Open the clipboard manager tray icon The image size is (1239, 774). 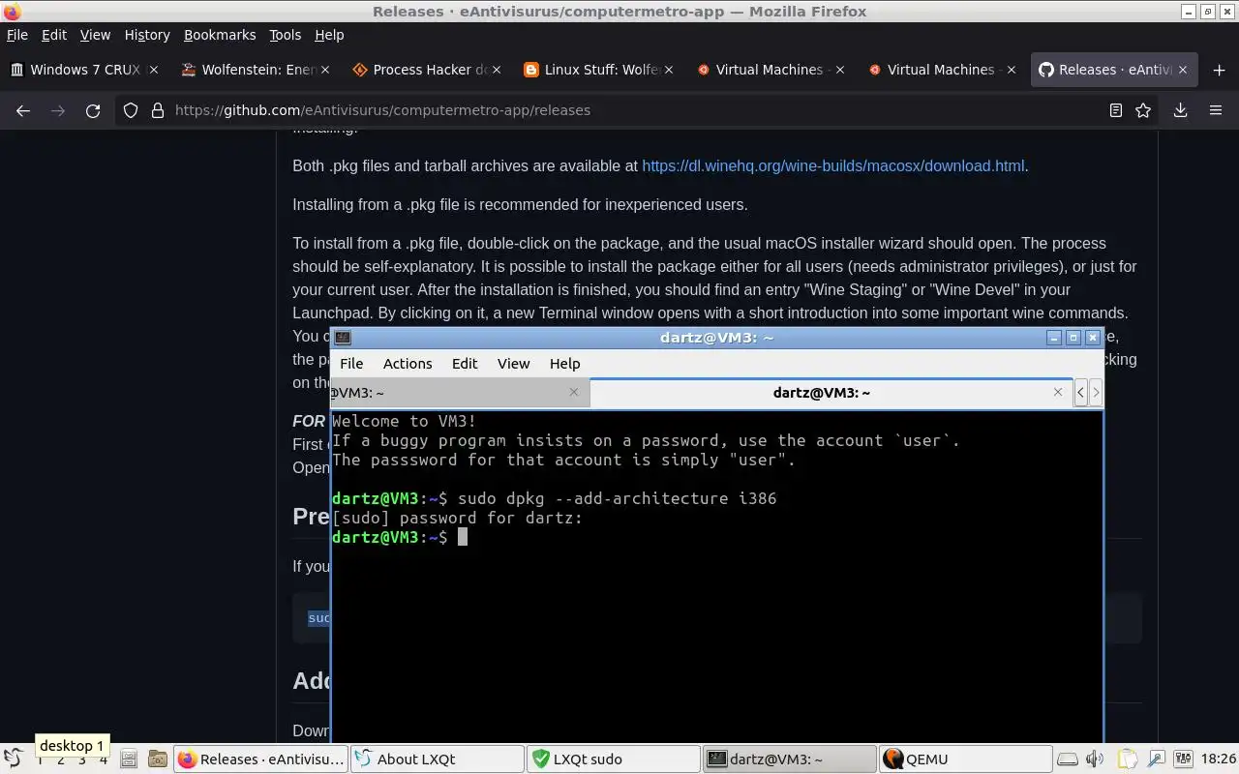coord(1128,759)
